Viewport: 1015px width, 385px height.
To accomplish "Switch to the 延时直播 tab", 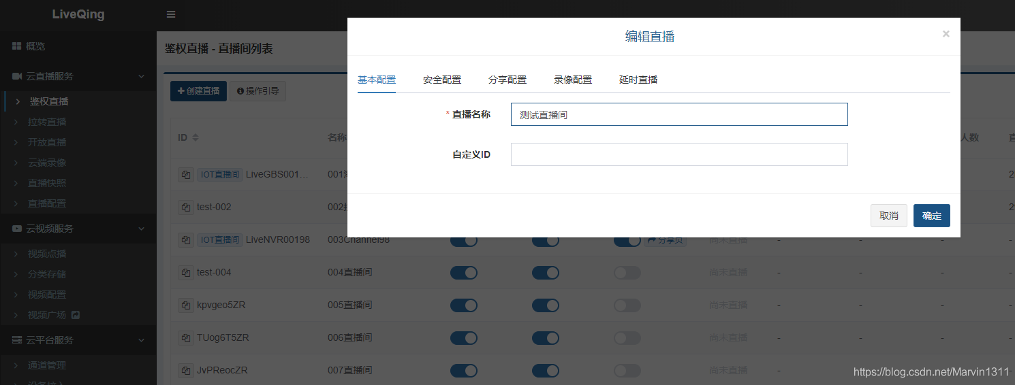I will [638, 80].
